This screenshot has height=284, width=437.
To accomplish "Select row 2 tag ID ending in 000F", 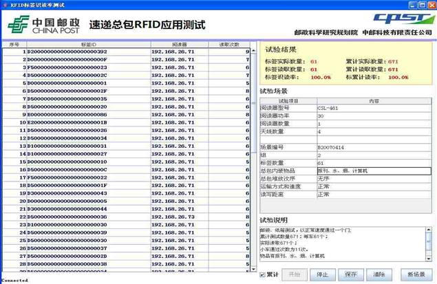I will (89, 60).
